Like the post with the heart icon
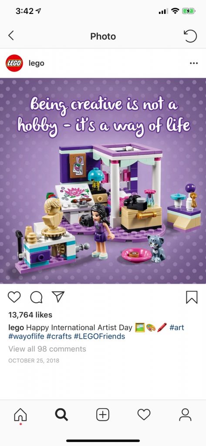This screenshot has height=446, width=206. click(x=14, y=297)
